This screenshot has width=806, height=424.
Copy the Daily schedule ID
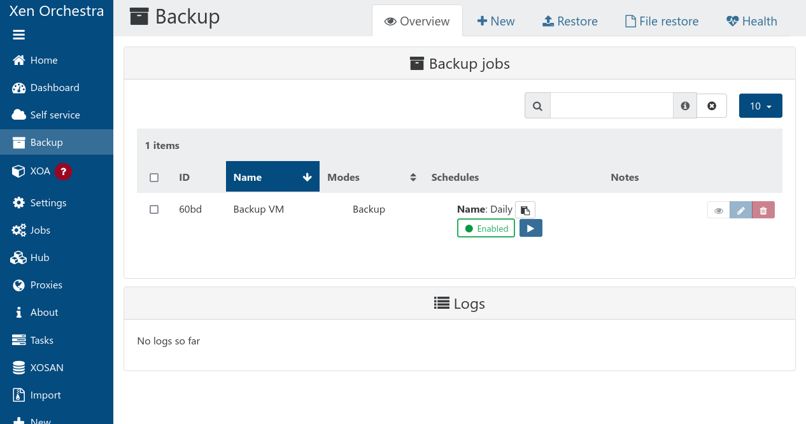[x=525, y=210]
